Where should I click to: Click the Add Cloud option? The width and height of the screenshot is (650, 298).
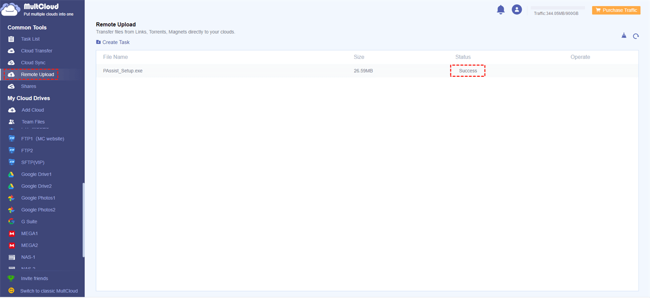click(32, 110)
